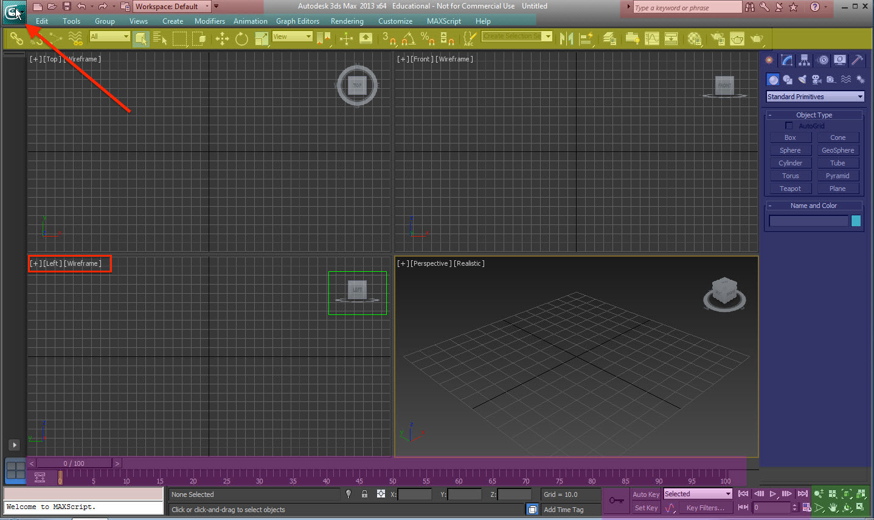
Task: Open the Modify panel tab icon
Action: [x=787, y=60]
